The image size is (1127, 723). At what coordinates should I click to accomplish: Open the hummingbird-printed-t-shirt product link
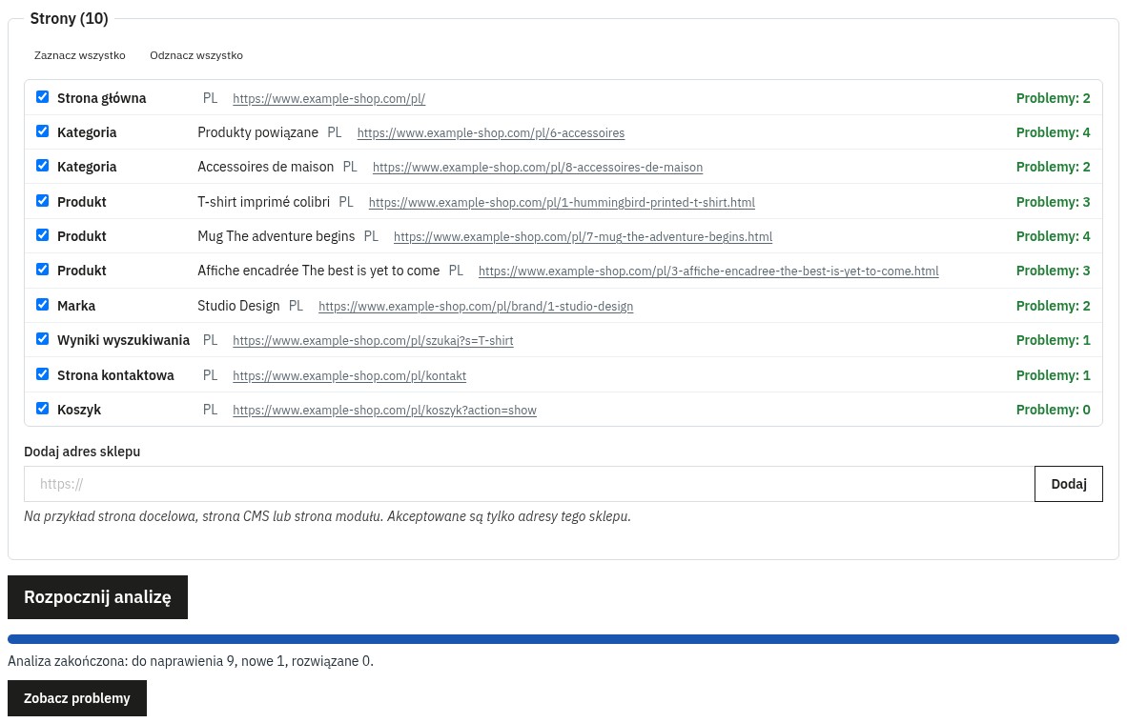tap(562, 203)
